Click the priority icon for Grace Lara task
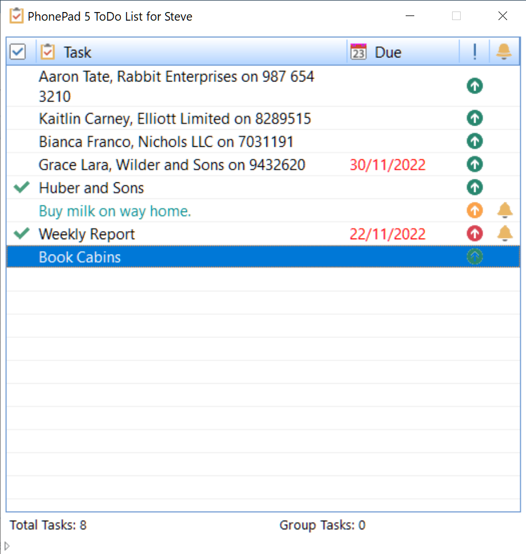Viewport: 526px width, 554px height. tap(475, 164)
